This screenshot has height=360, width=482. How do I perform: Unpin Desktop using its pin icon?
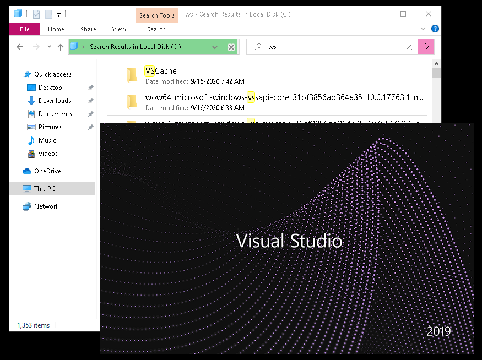[x=91, y=88]
